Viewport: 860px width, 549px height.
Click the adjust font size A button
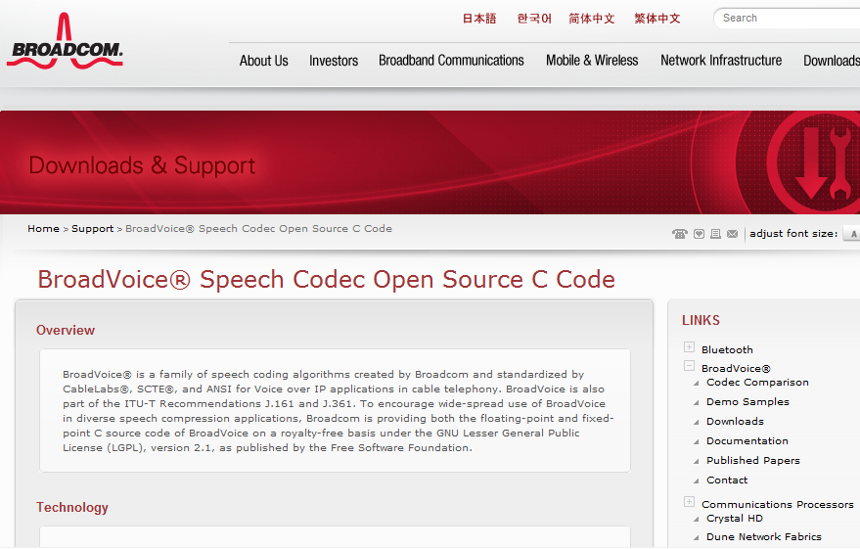coord(852,234)
